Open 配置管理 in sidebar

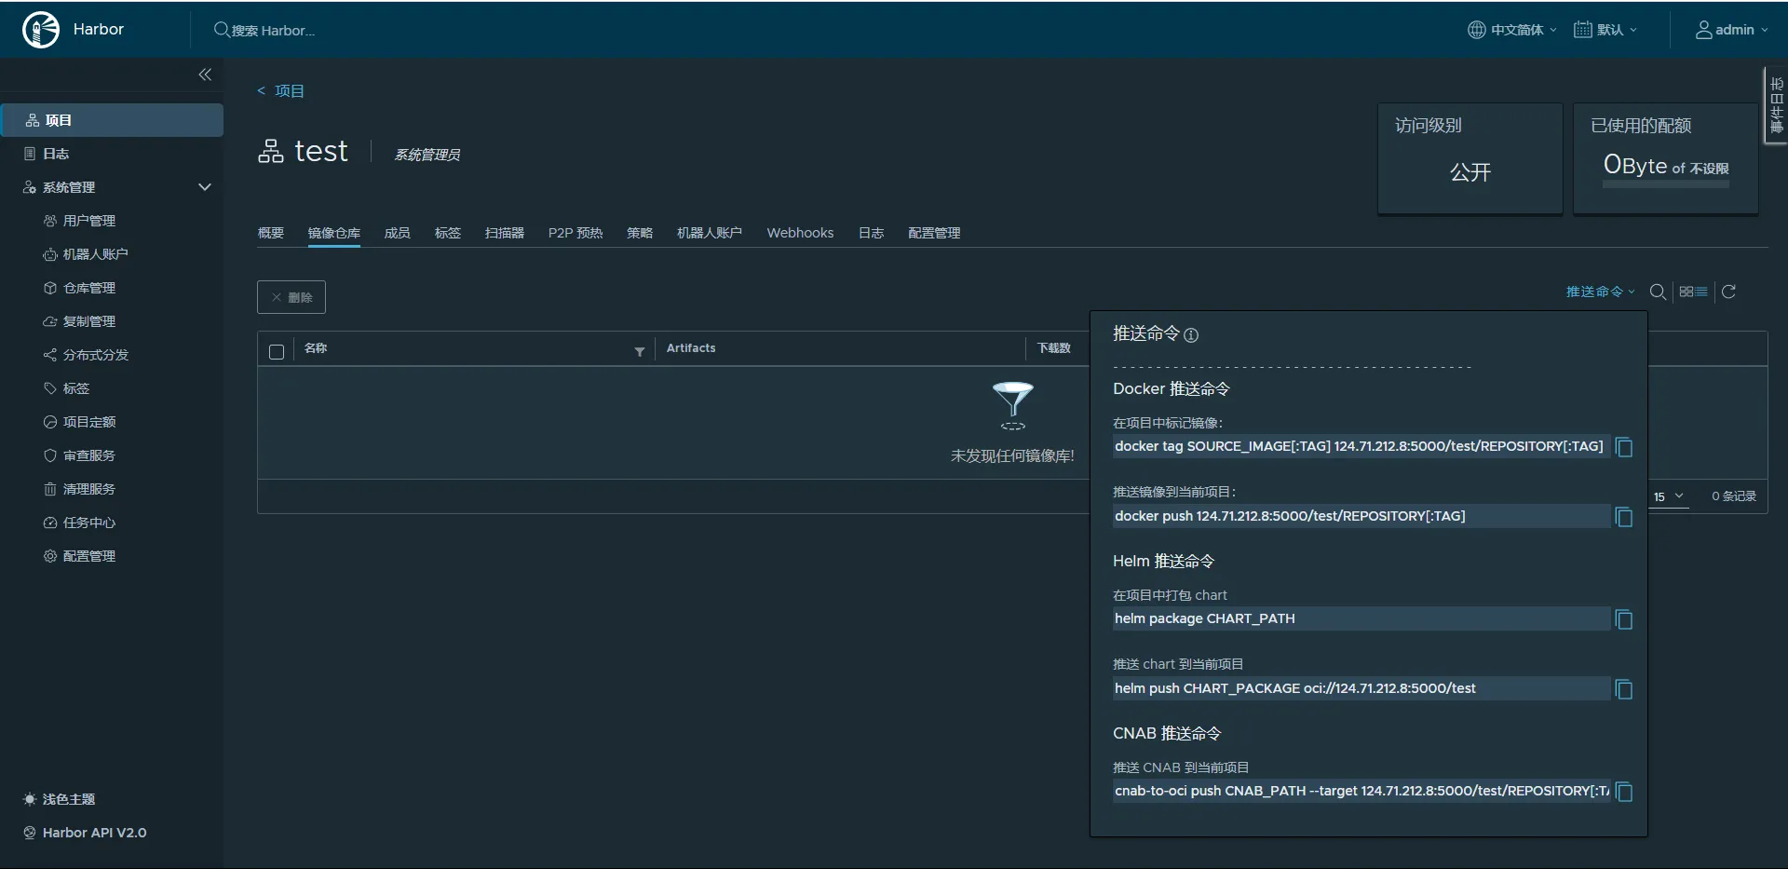click(x=80, y=556)
